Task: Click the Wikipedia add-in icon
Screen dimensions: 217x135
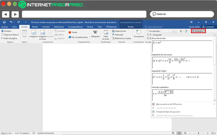Action: click(95, 34)
